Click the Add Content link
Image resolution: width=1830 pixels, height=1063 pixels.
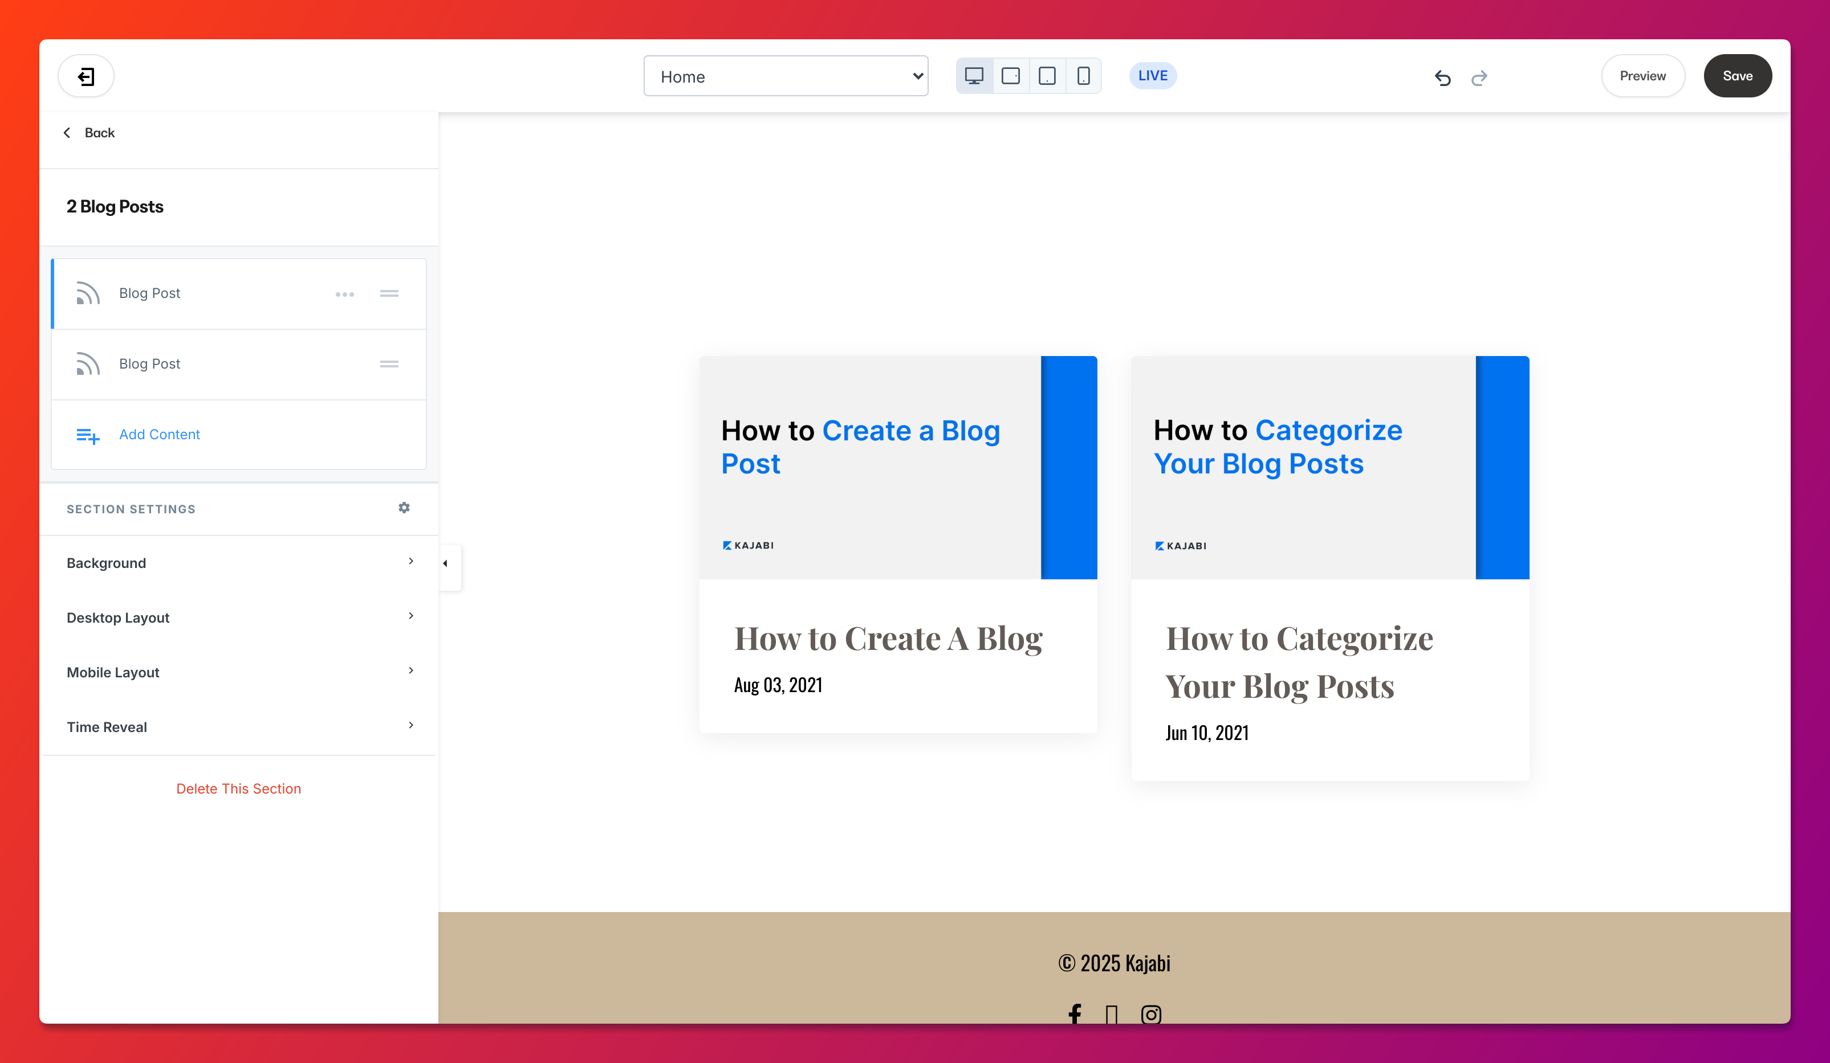click(159, 434)
